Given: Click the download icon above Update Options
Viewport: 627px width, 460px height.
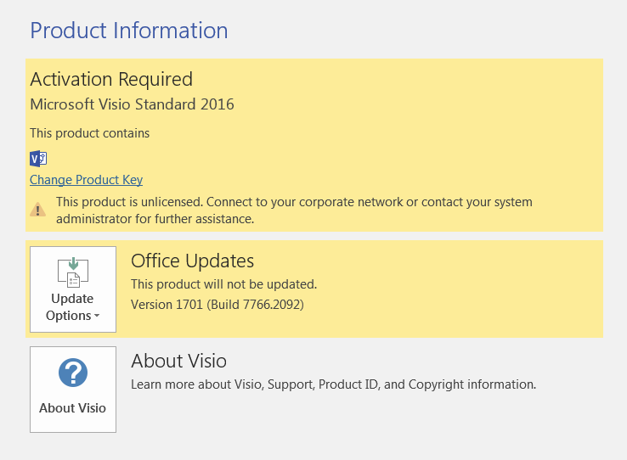Looking at the screenshot, I should (x=72, y=271).
